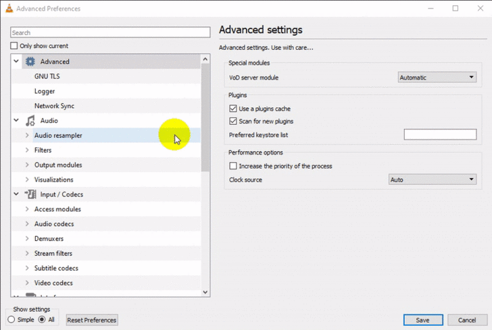
Task: Select Input / Codecs tree item
Action: tap(62, 194)
